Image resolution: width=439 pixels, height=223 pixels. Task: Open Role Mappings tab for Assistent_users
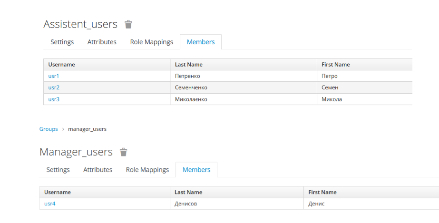[152, 42]
